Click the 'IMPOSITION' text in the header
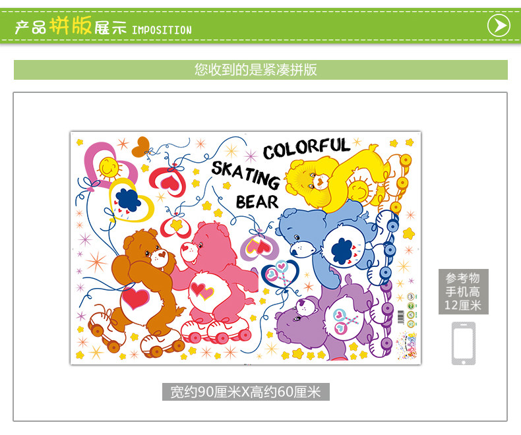The width and height of the screenshot is (521, 435). click(x=162, y=30)
